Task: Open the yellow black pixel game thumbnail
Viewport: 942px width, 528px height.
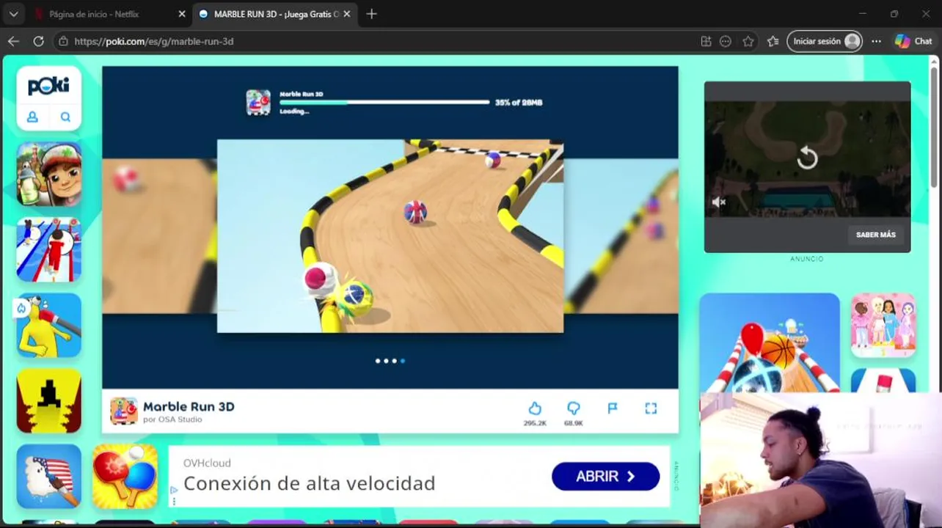Action: (49, 400)
